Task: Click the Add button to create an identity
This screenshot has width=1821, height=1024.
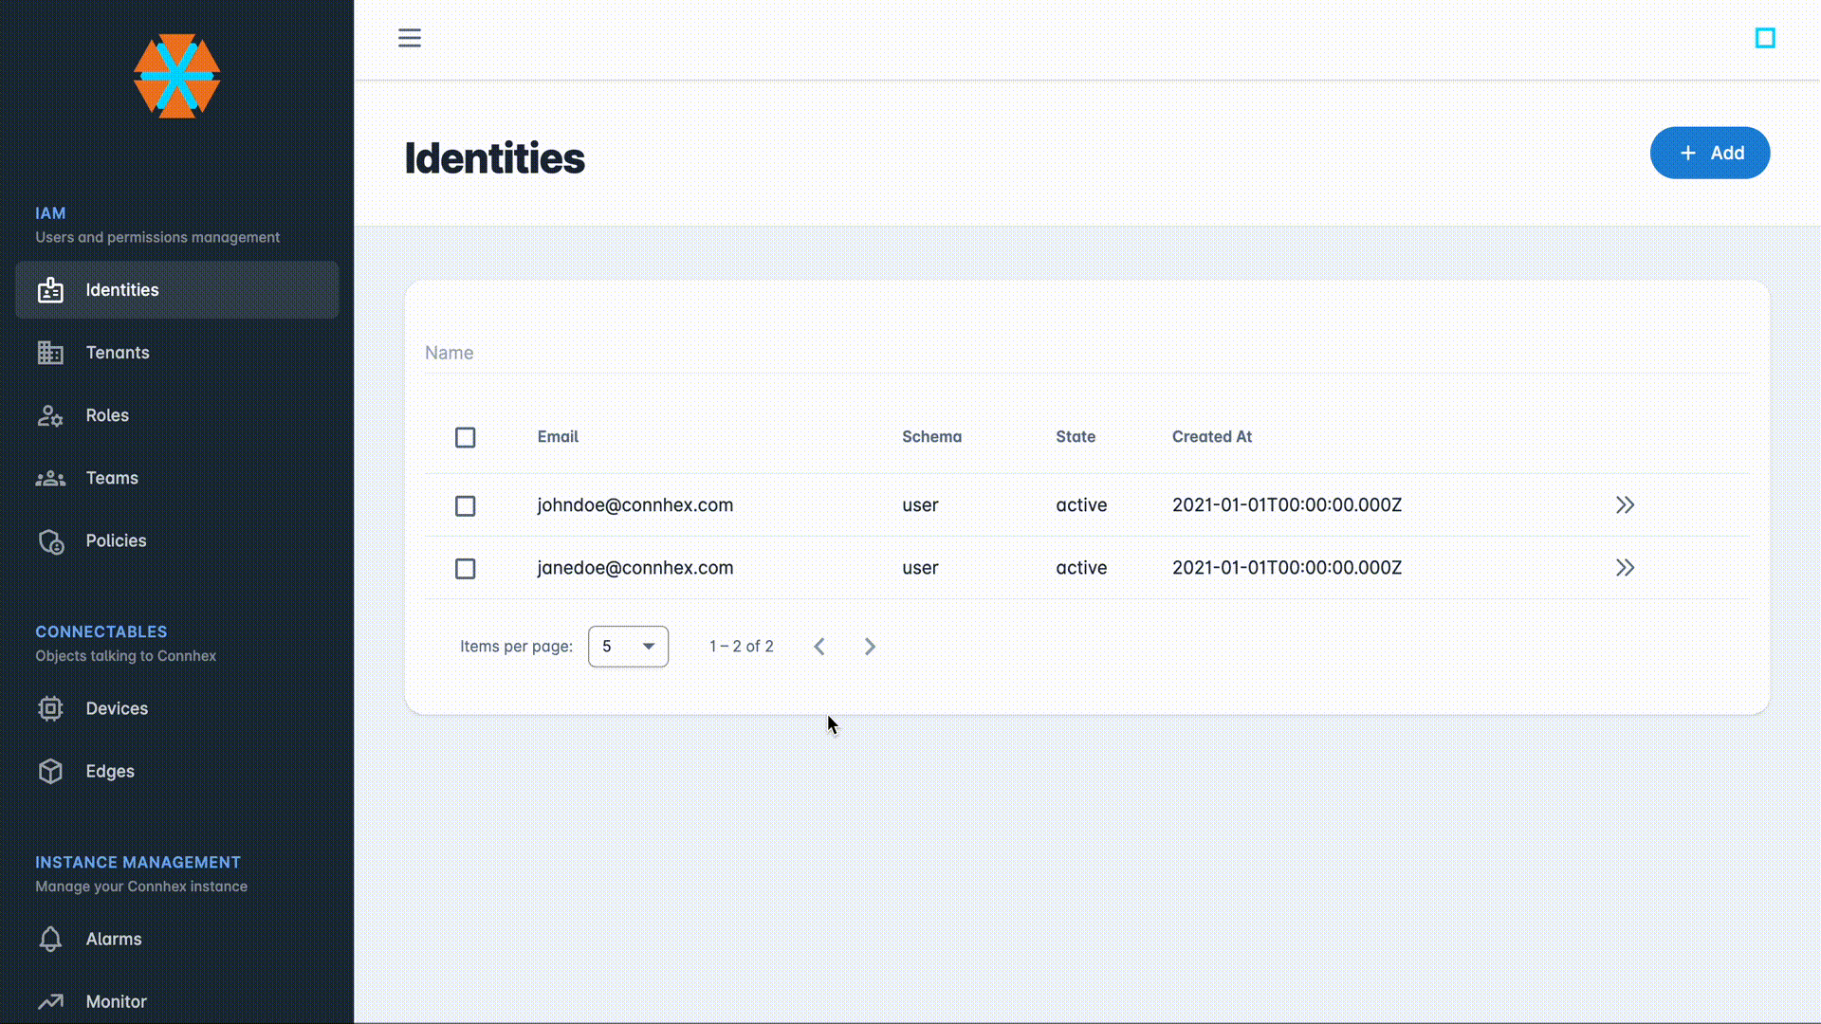Action: click(1710, 153)
